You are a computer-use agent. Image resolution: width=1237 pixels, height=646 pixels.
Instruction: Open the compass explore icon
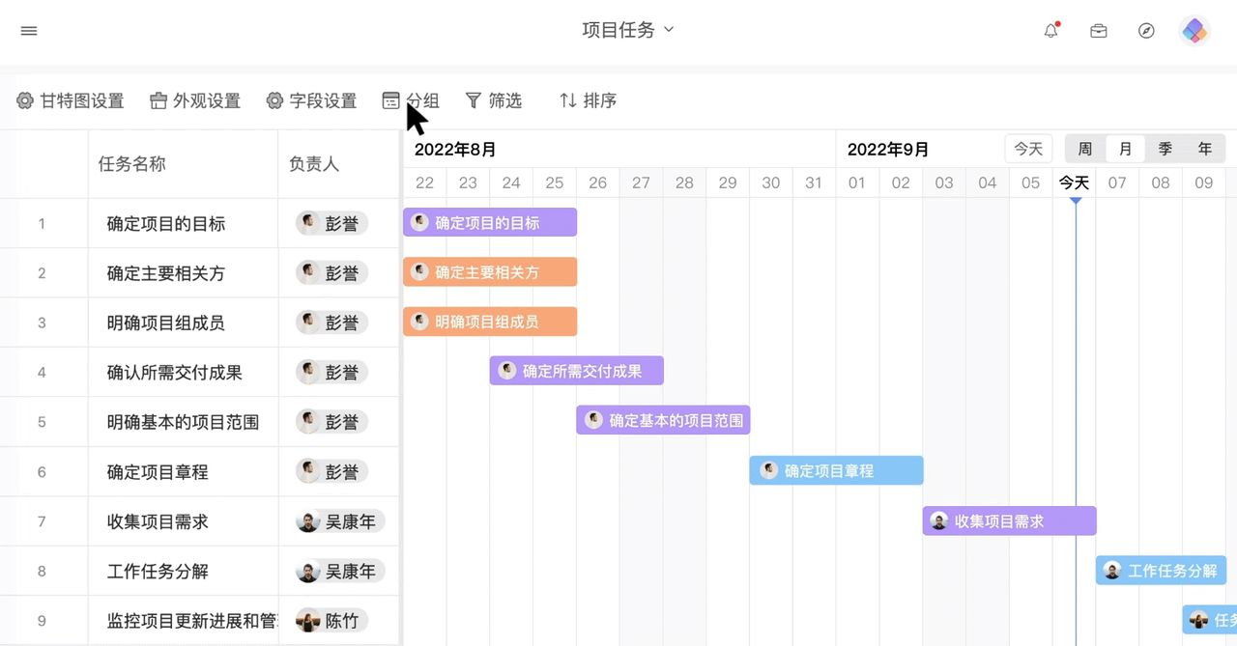tap(1146, 31)
